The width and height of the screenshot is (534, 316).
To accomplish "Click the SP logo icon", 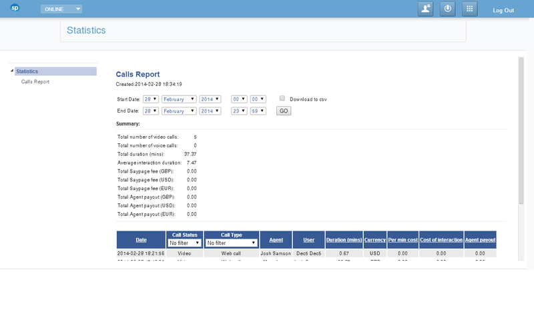I will coord(15,9).
